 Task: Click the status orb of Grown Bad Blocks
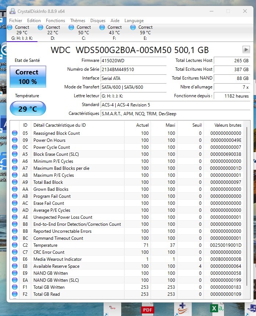(x=15, y=189)
